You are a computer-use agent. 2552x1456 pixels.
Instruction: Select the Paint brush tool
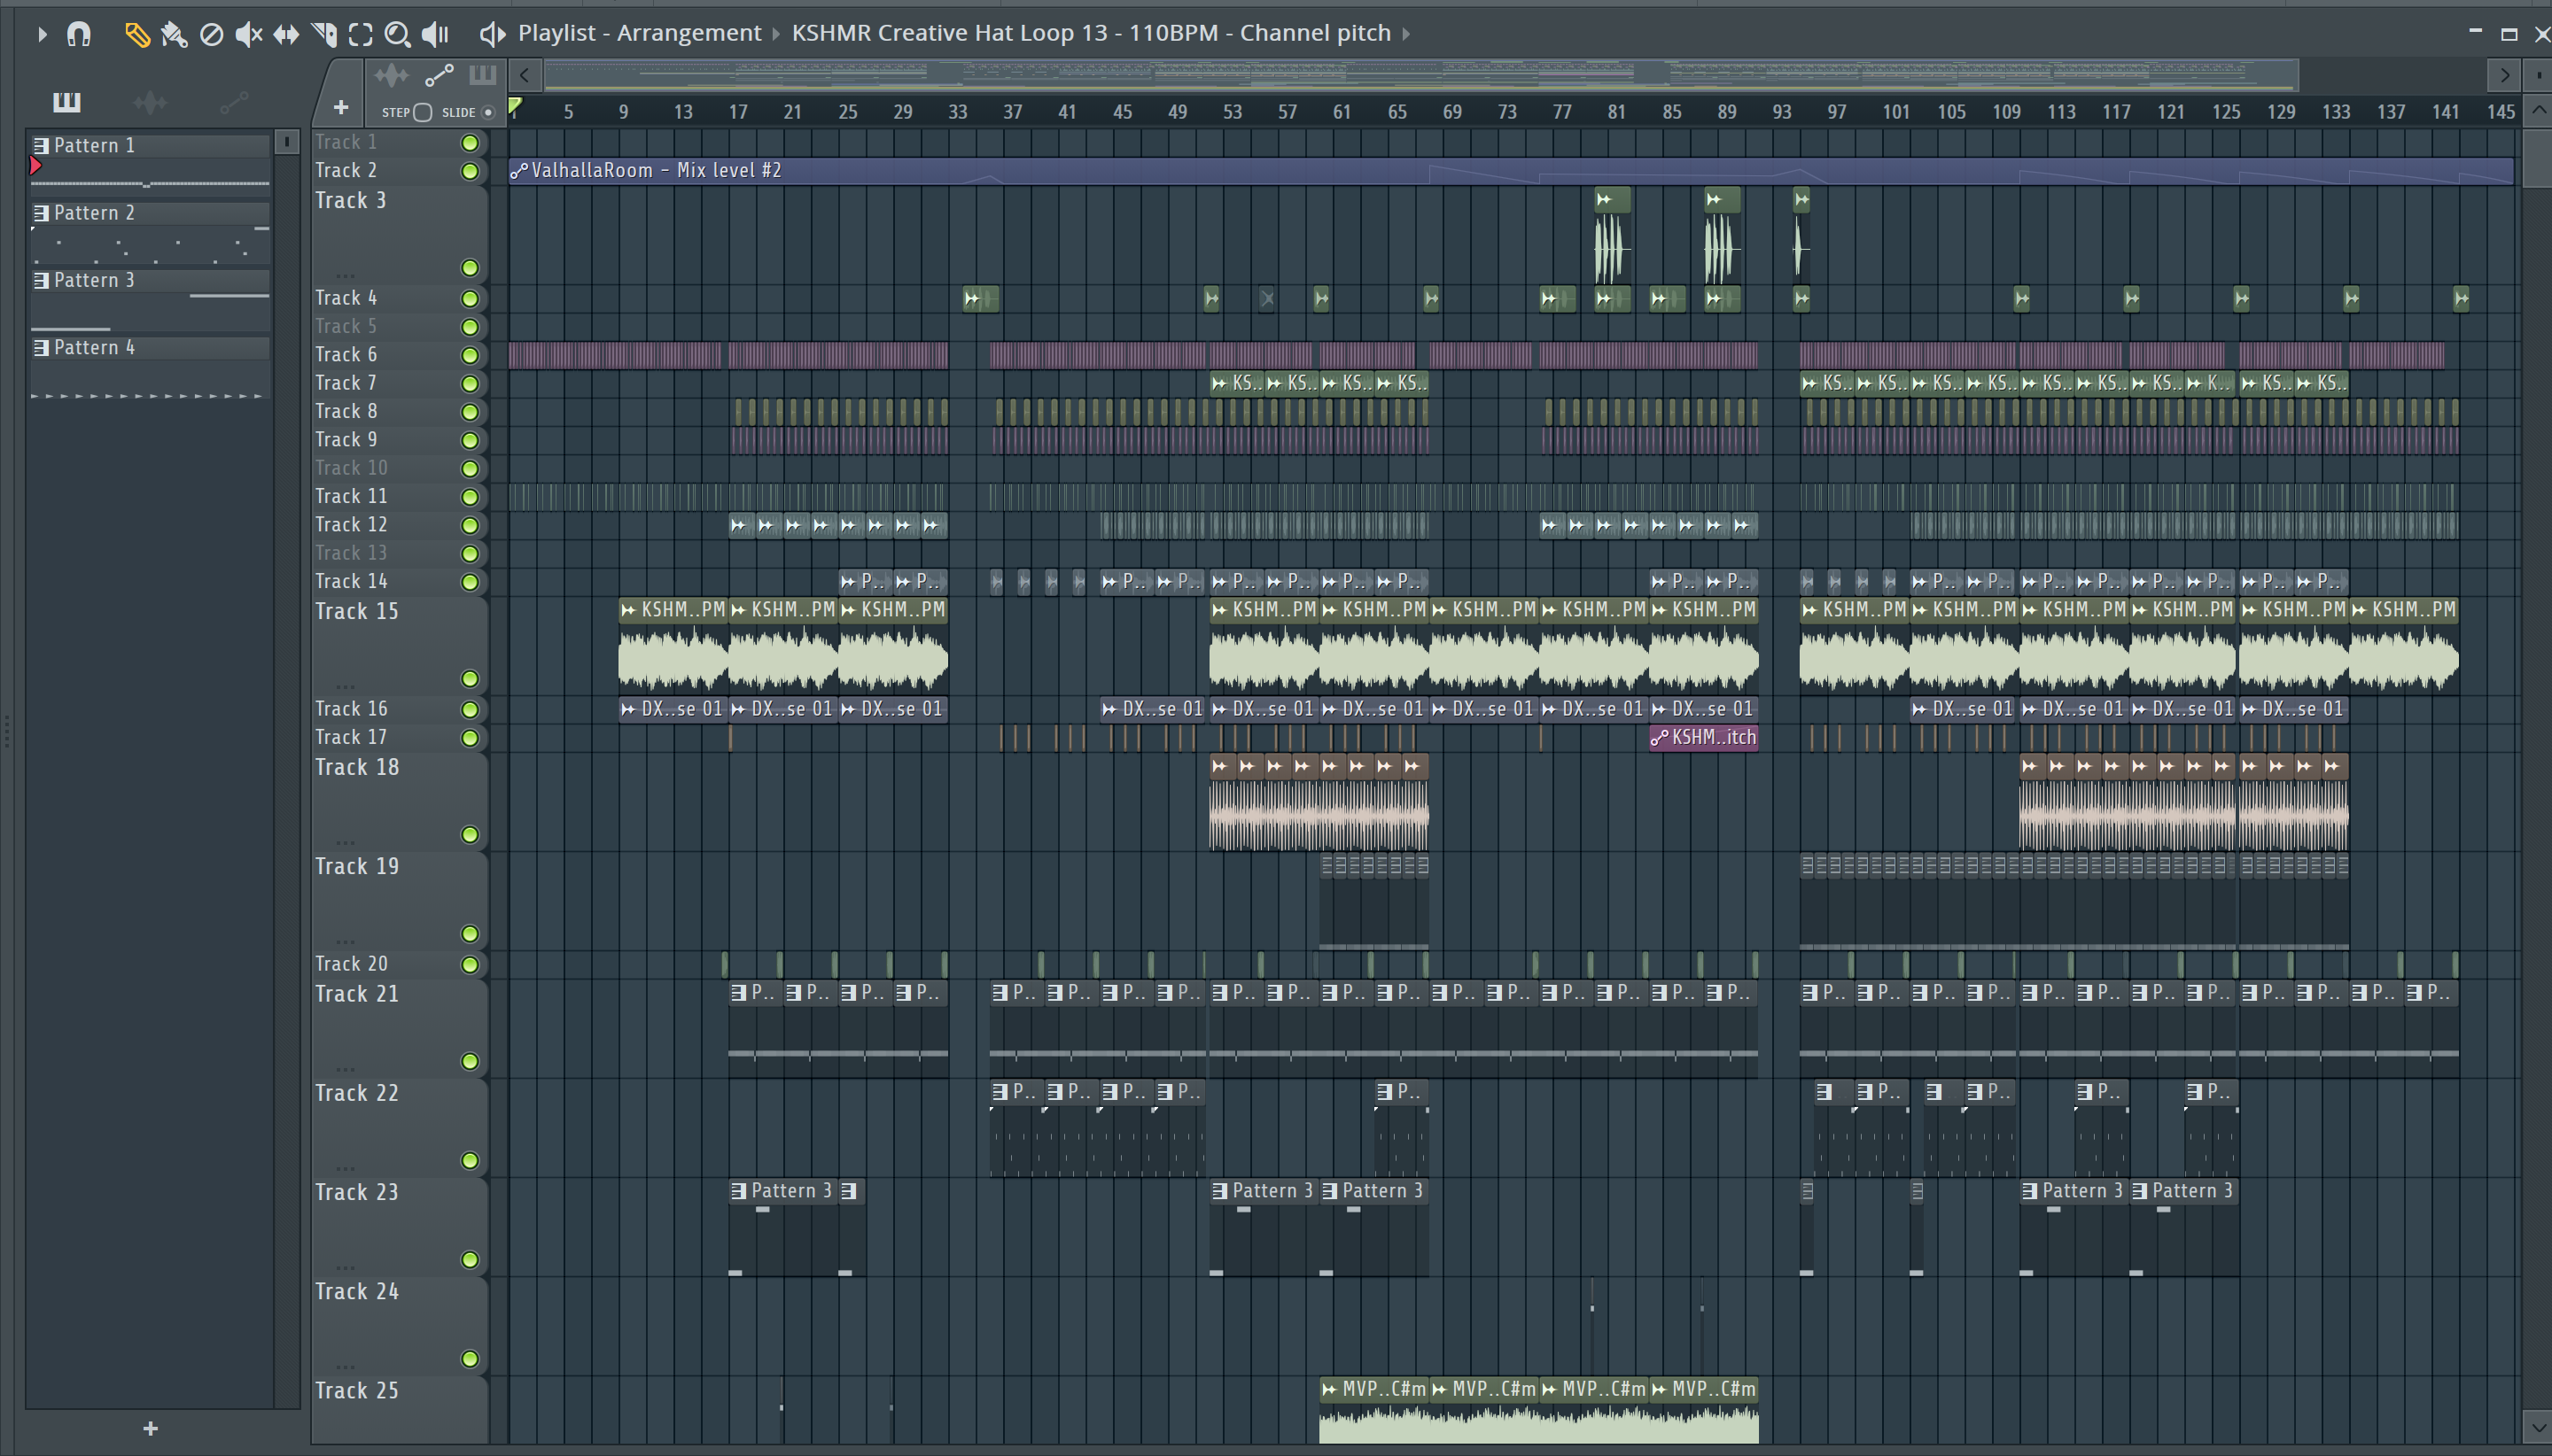tap(174, 35)
